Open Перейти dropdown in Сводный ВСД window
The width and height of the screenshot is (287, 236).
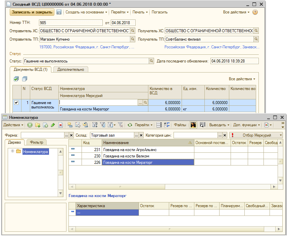click(x=120, y=12)
